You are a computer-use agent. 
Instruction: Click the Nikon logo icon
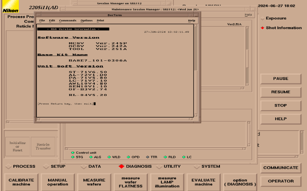pyautogui.click(x=10, y=10)
